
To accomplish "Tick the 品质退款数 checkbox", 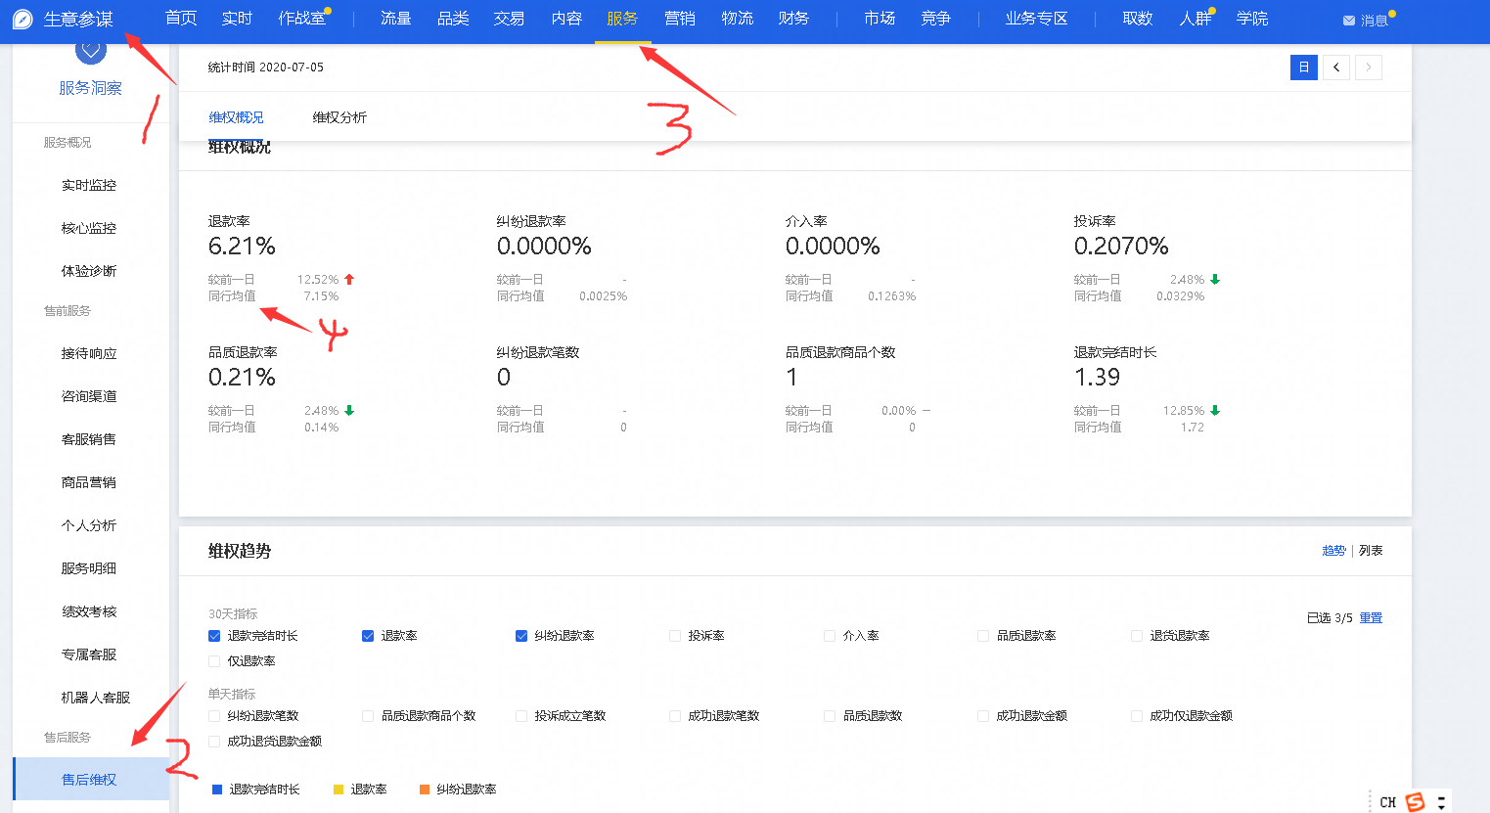I will 830,716.
